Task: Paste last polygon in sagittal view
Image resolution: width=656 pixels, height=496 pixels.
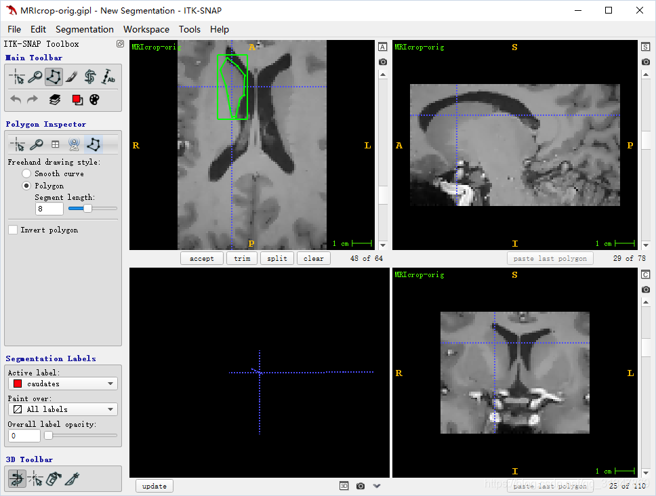Action: [x=550, y=258]
